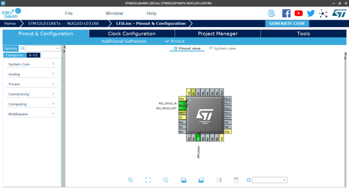349x190 pixels.
Task: Rotate the chip view clockwise
Action: pyautogui.click(x=183, y=180)
